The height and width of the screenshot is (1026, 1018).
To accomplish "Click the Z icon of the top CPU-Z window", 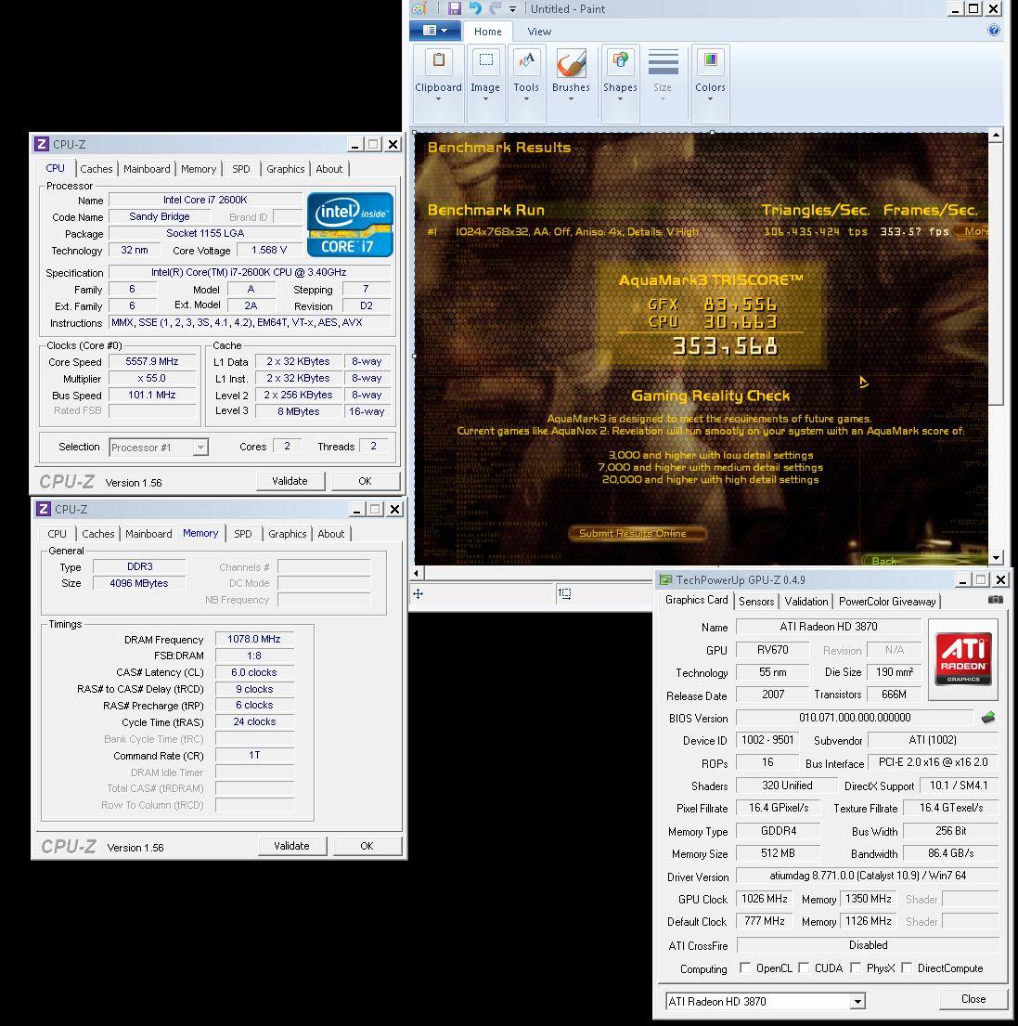I will click(x=42, y=144).
